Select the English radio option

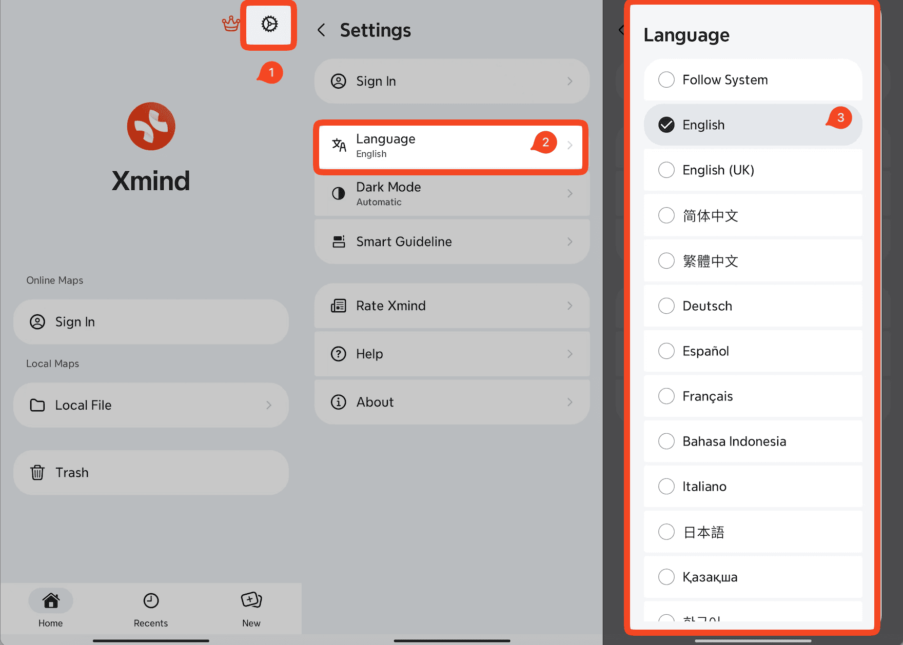(666, 125)
